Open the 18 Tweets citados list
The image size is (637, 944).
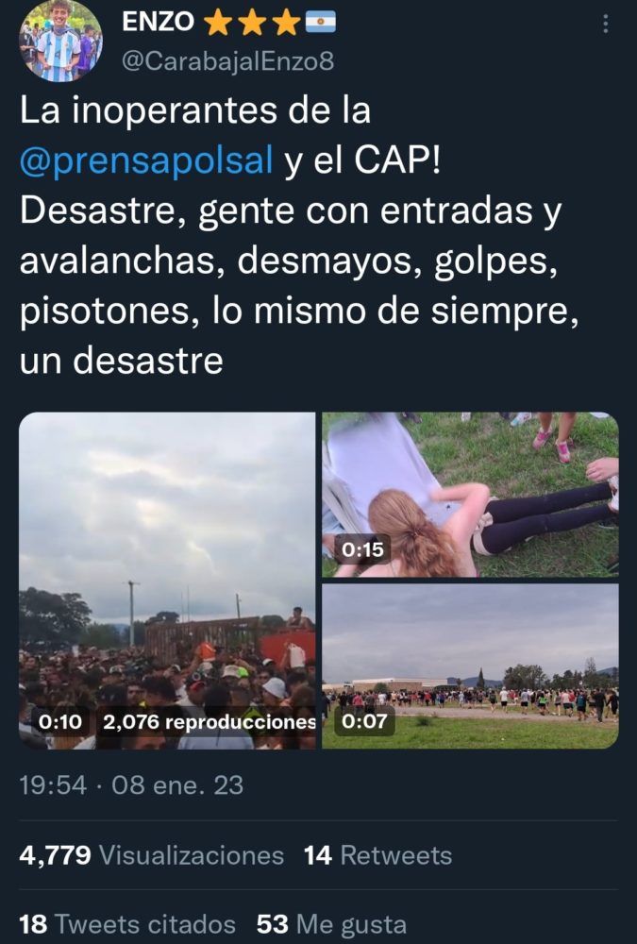coord(127,923)
